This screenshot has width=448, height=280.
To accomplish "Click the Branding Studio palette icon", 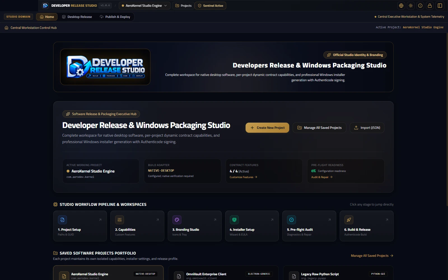I will [x=177, y=220].
